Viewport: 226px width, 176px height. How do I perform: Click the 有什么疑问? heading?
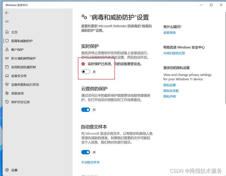[172, 27]
